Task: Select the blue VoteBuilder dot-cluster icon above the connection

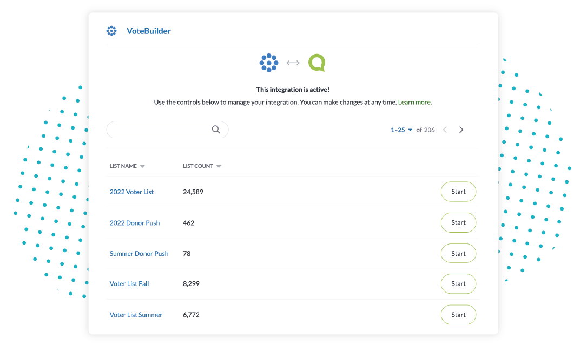Action: 269,63
